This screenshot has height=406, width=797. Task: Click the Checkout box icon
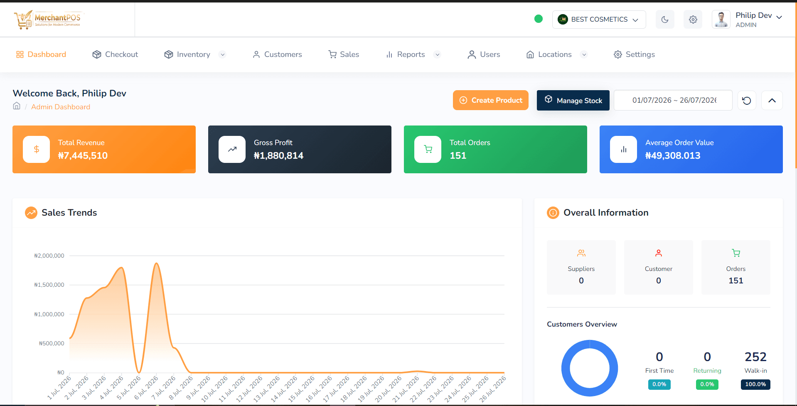97,54
